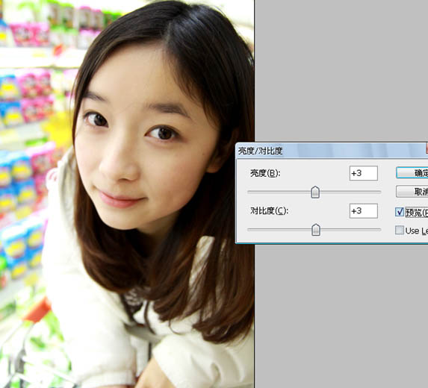Click the 对比度(C) label
The width and height of the screenshot is (428, 388).
point(269,210)
